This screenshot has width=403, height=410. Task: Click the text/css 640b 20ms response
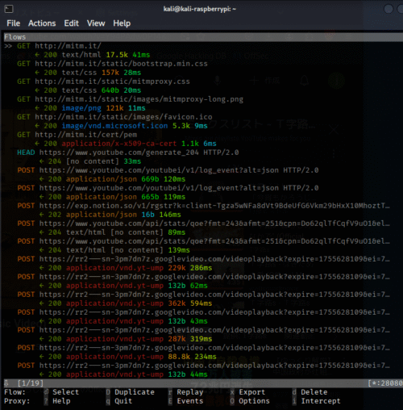coord(88,90)
